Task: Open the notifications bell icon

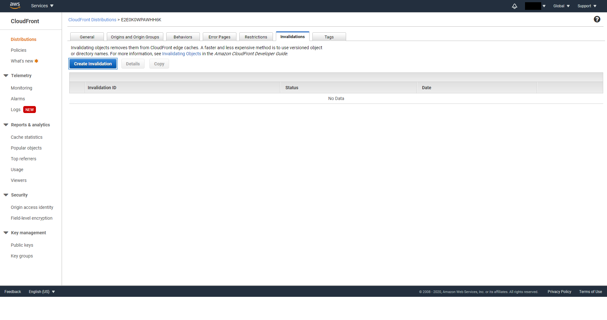Action: tap(515, 6)
